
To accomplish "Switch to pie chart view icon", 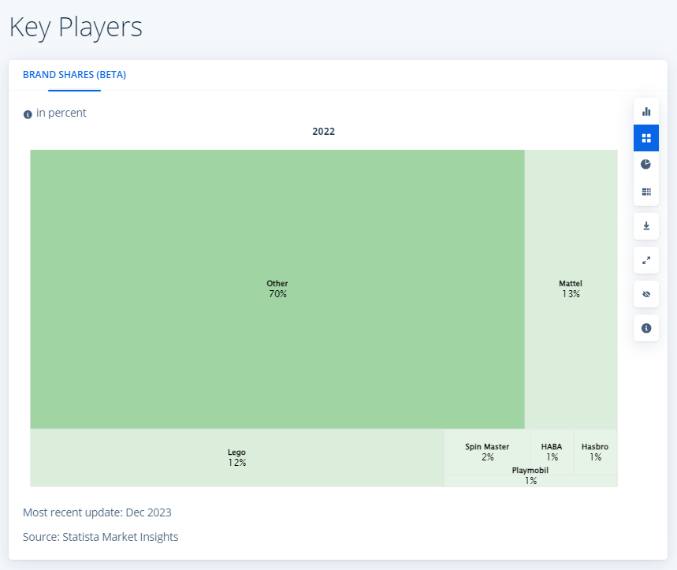I will point(646,165).
